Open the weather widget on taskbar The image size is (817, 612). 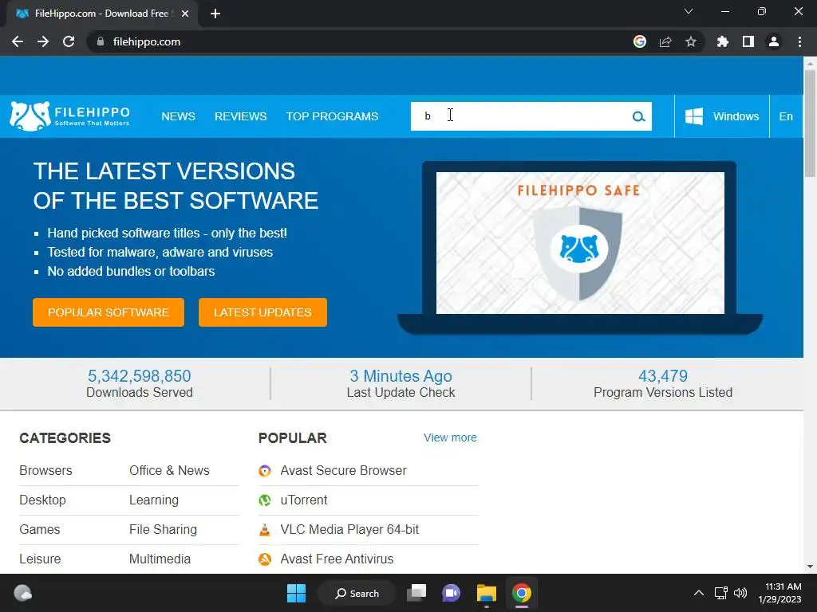point(23,593)
